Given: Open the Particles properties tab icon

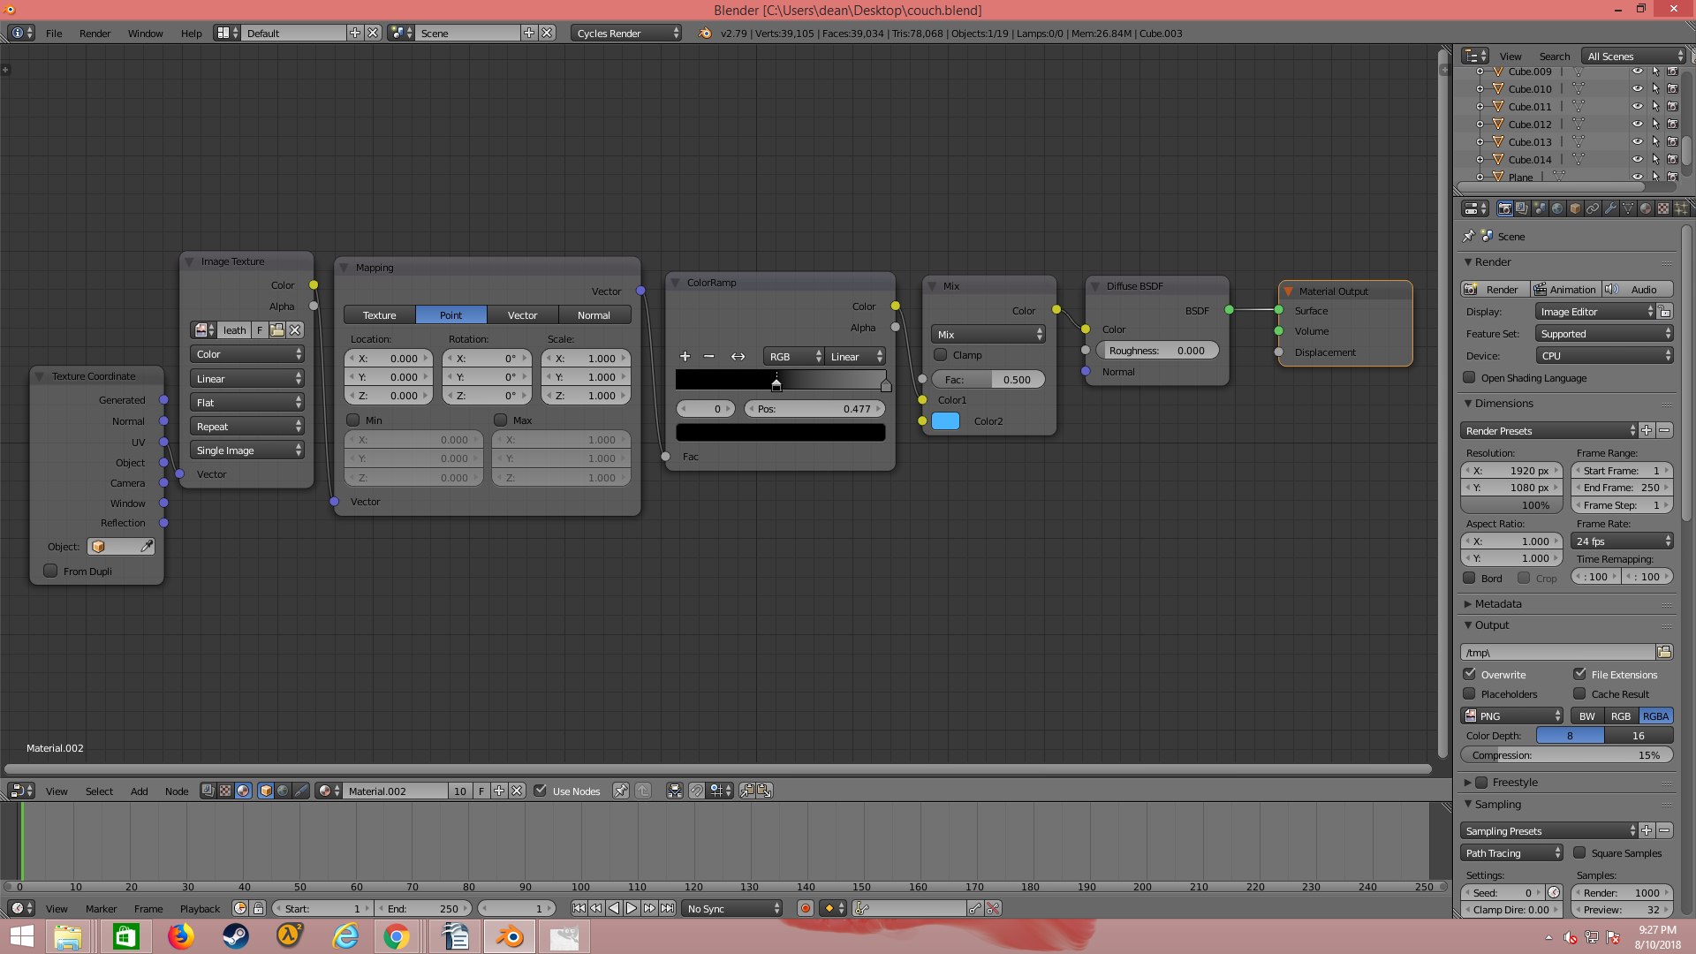Looking at the screenshot, I should [x=1681, y=208].
